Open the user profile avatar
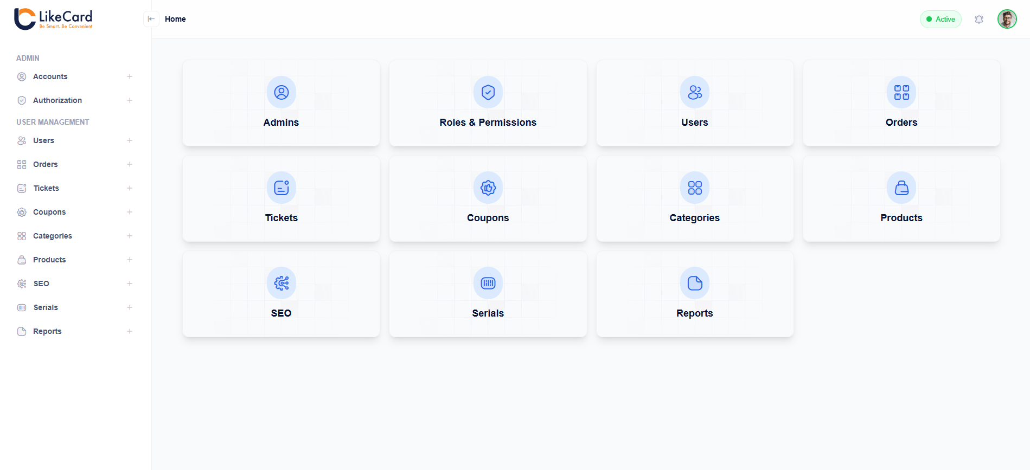1030x470 pixels. pyautogui.click(x=1007, y=20)
